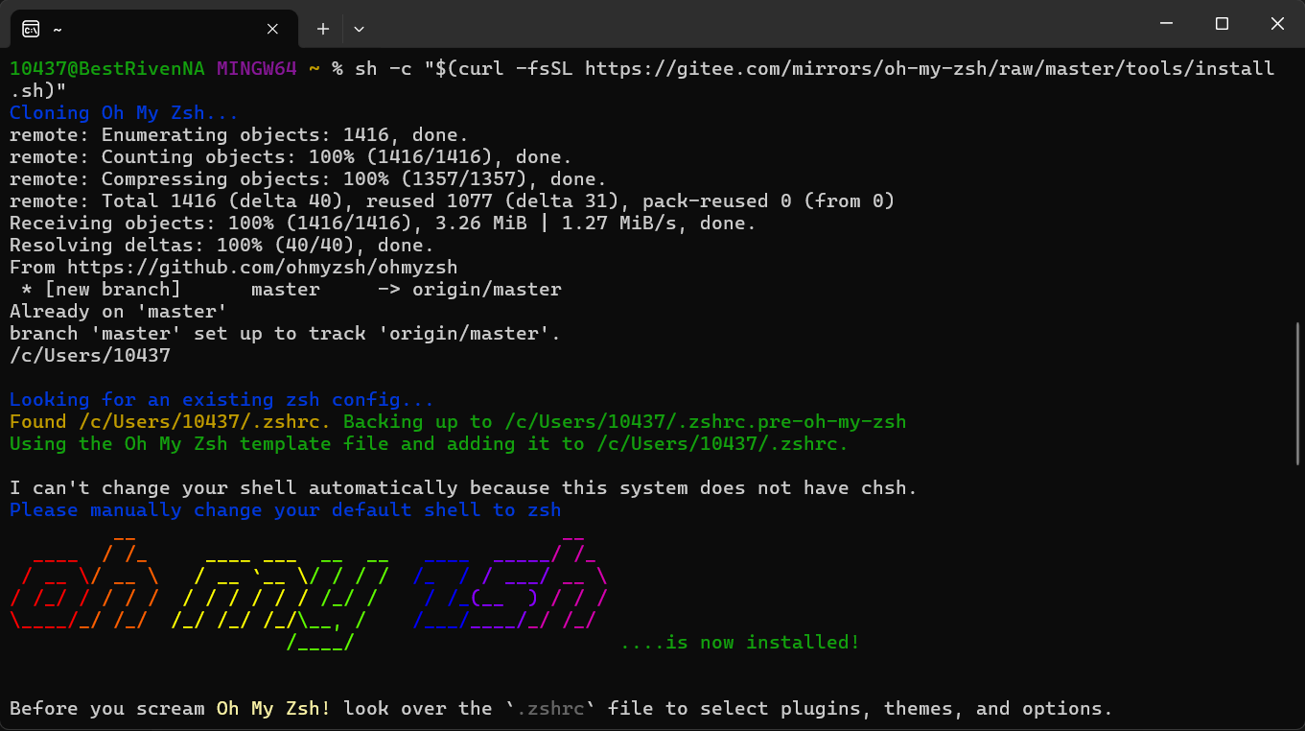Viewport: 1305px width, 731px height.
Task: Click the https://github.com/ohmyzsh/ohmyzsh URL
Action: pos(262,267)
